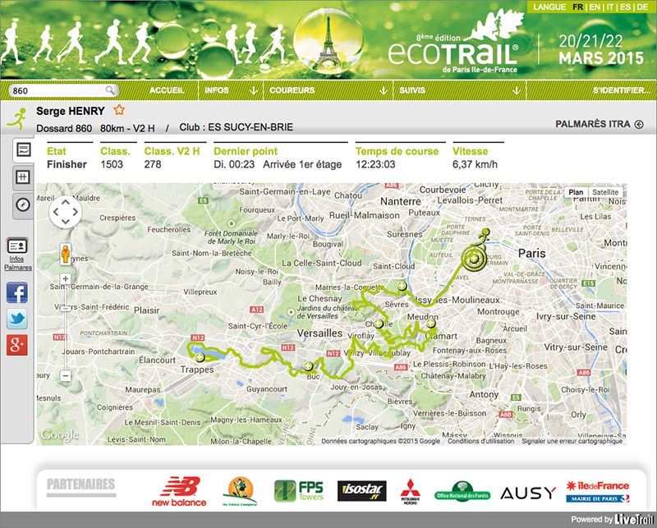Click the S'IDENTIFIER login link
657x528 pixels.
pos(620,90)
